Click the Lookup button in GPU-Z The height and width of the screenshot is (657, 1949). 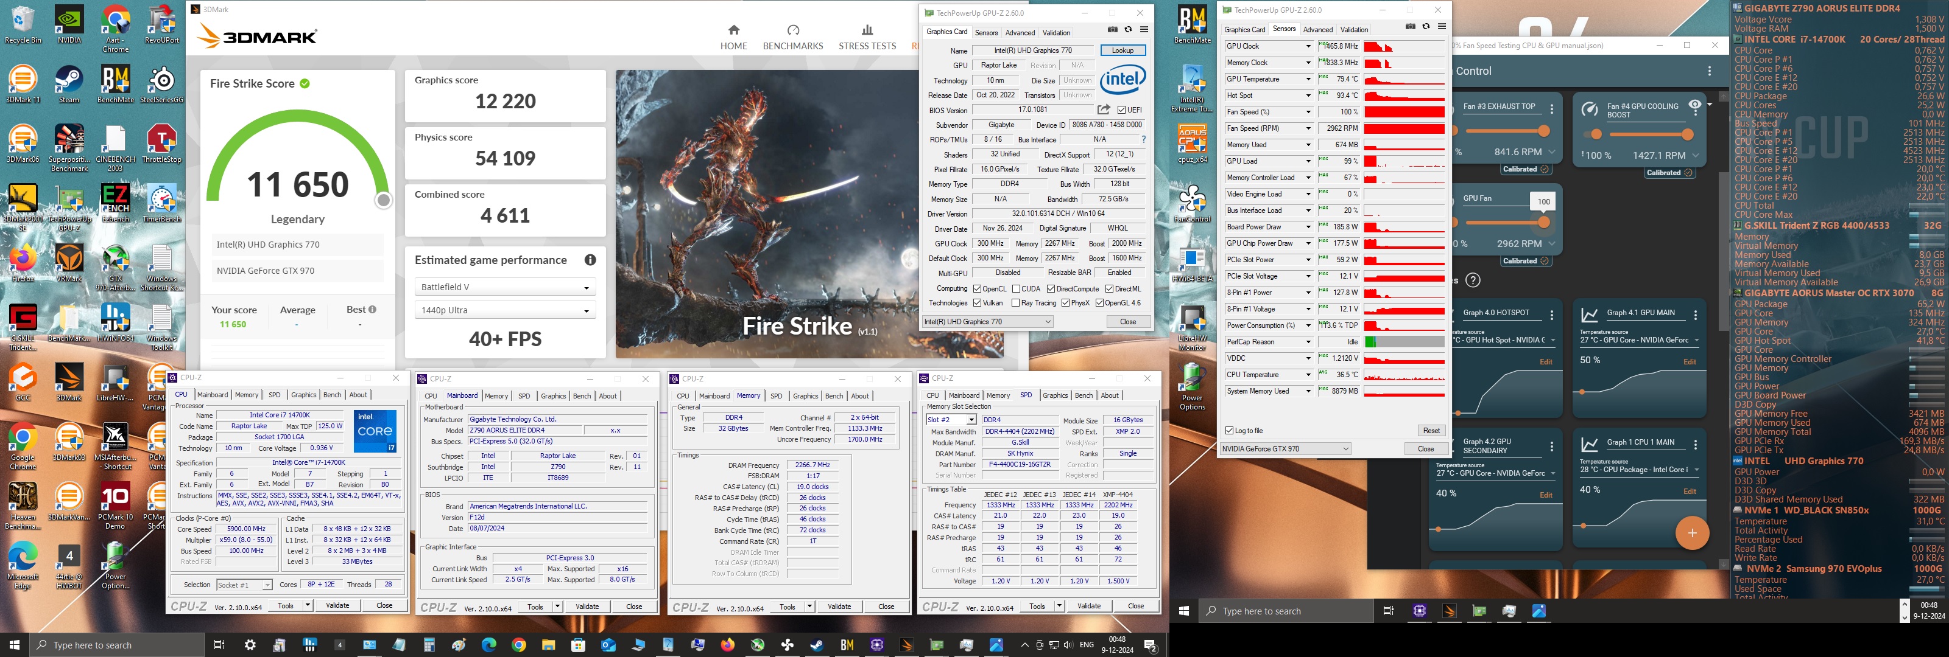coord(1123,50)
